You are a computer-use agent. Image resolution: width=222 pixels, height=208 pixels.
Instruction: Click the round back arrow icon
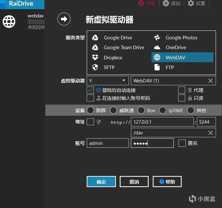(64, 19)
